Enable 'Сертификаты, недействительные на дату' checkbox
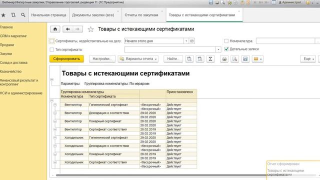This screenshot has width=320, height=180. [52, 41]
